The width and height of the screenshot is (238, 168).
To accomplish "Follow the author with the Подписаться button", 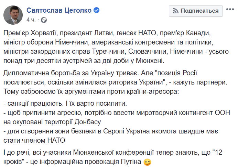I will coord(196,11).
